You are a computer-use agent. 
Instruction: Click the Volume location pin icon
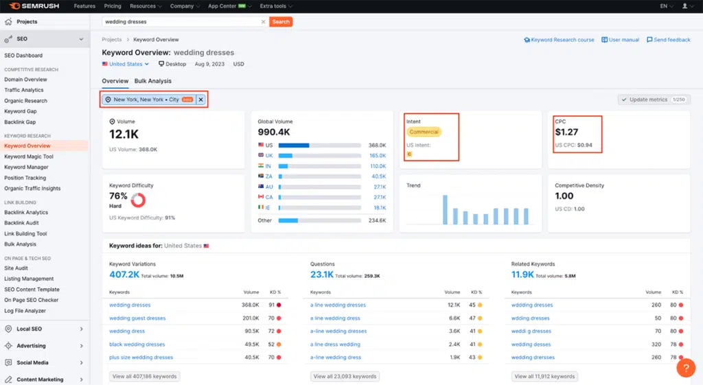[x=112, y=121]
